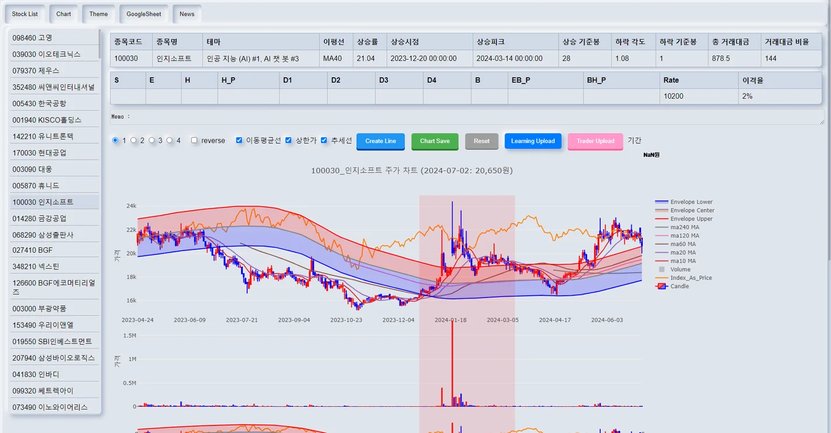Image resolution: width=831 pixels, height=433 pixels.
Task: Open the Theme tab
Action: pyautogui.click(x=99, y=14)
